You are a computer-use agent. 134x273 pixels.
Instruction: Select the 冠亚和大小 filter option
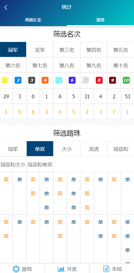13,164
